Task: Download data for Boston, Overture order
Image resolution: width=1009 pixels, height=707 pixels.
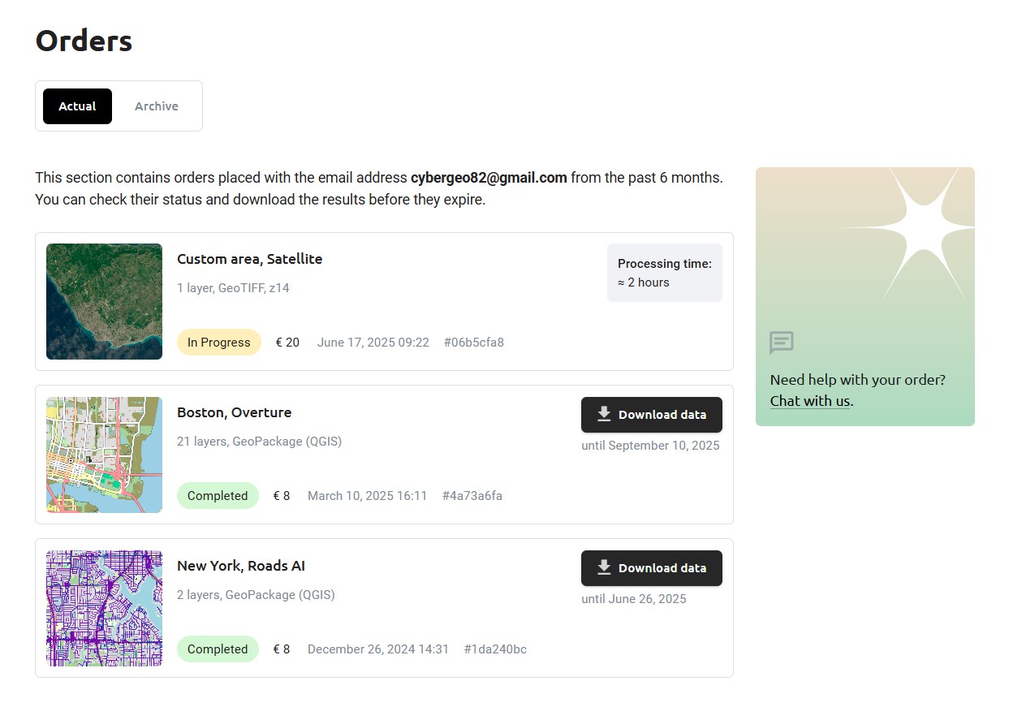Action: [651, 415]
